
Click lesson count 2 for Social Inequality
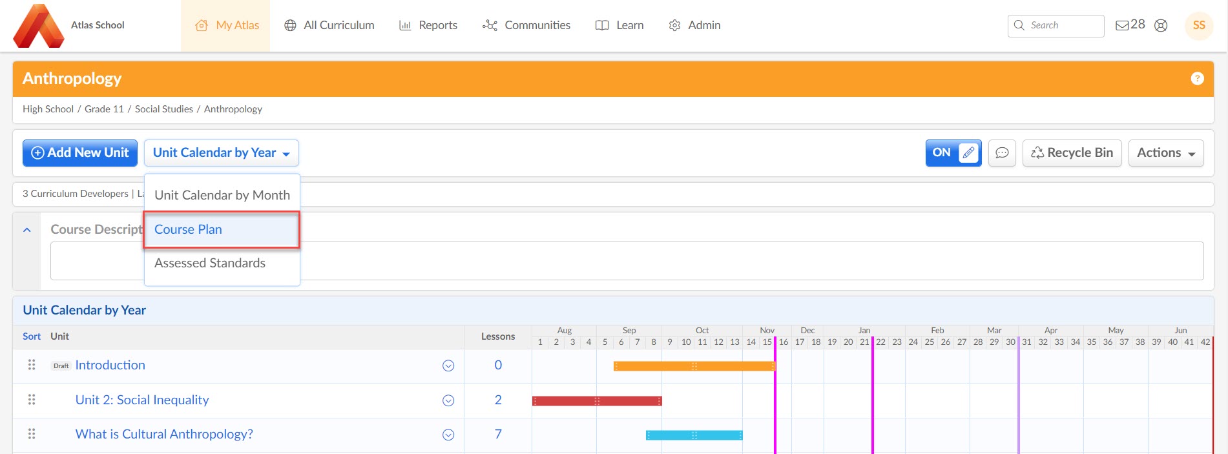(x=498, y=400)
